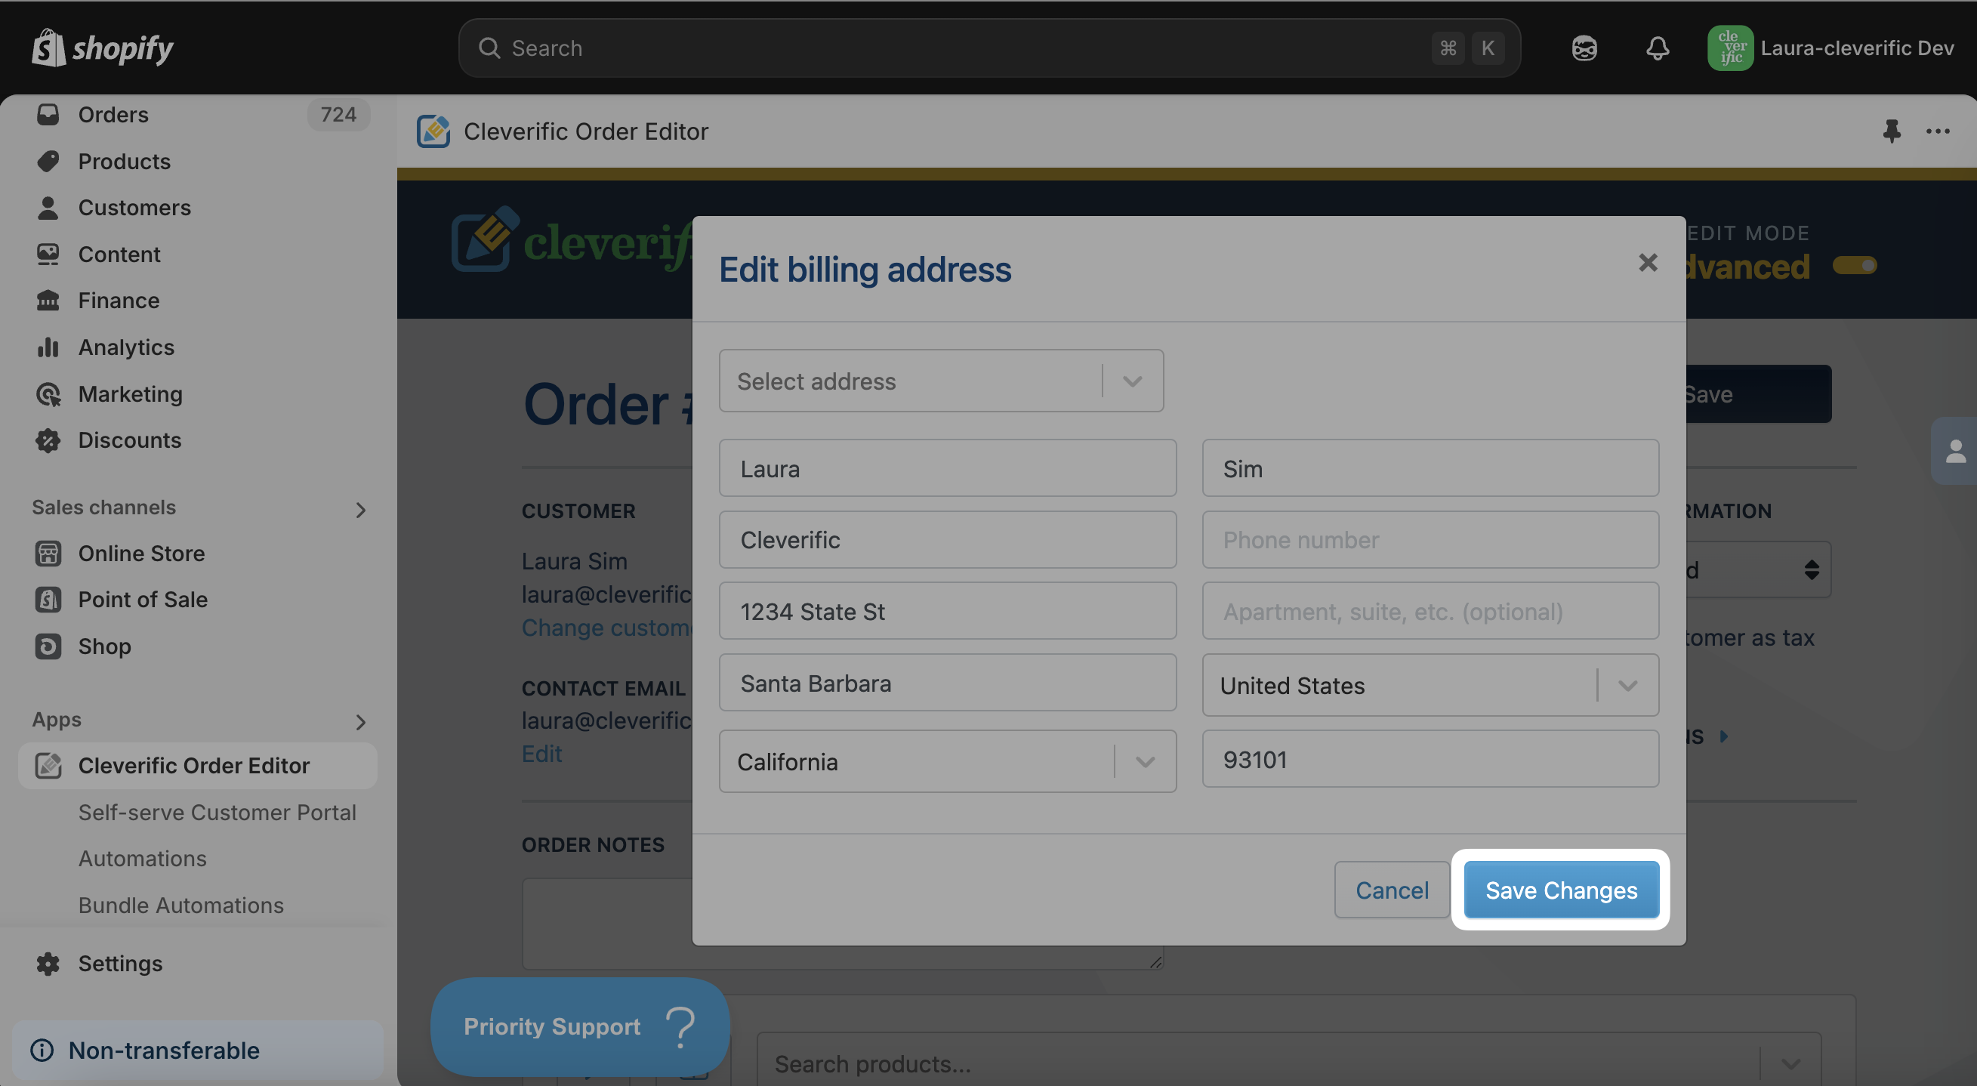1977x1086 pixels.
Task: Click the city field containing Santa Barbara
Action: pyautogui.click(x=947, y=681)
